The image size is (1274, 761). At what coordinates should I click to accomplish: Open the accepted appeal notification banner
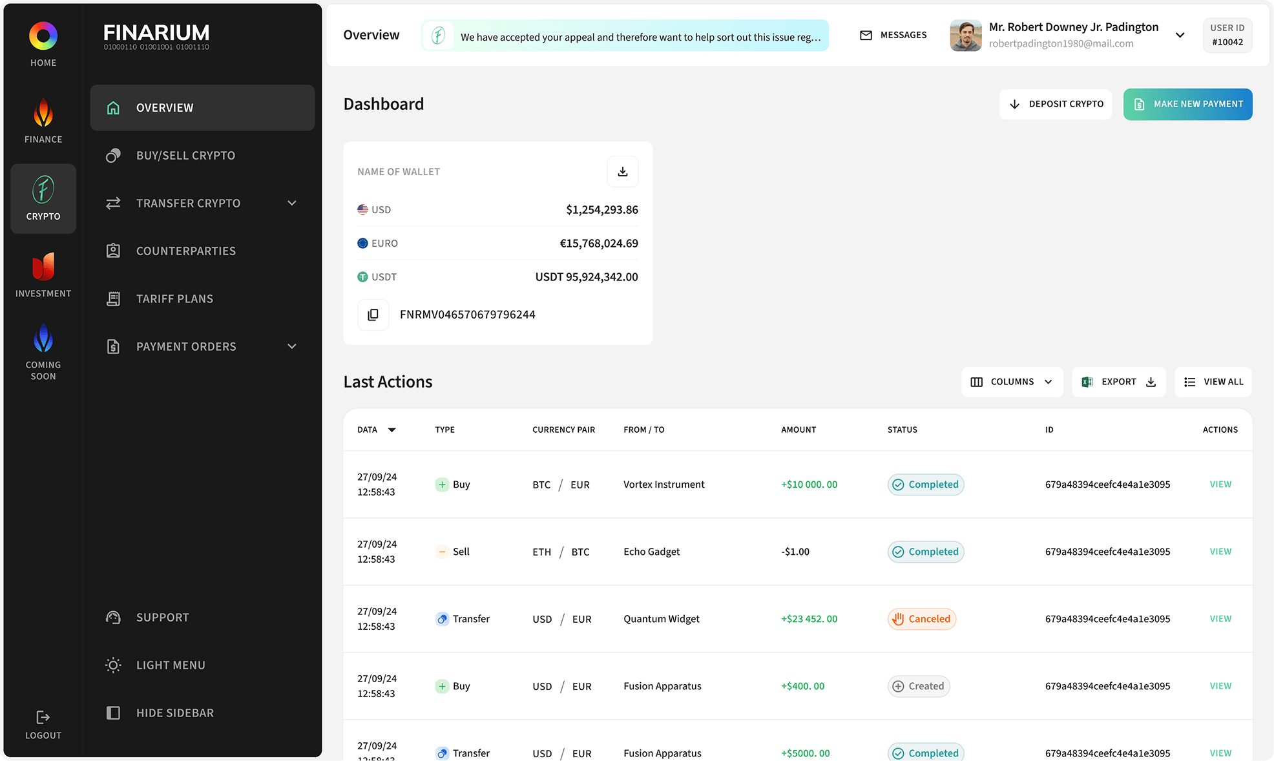pyautogui.click(x=625, y=36)
